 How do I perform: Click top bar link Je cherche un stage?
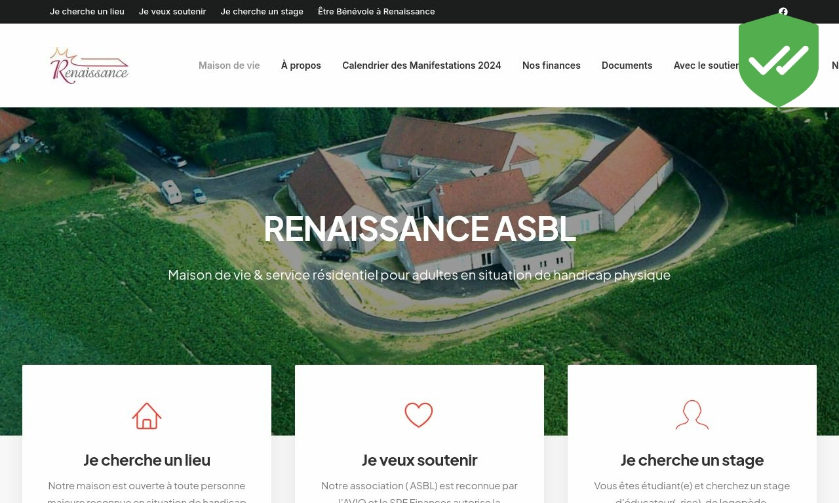262,11
